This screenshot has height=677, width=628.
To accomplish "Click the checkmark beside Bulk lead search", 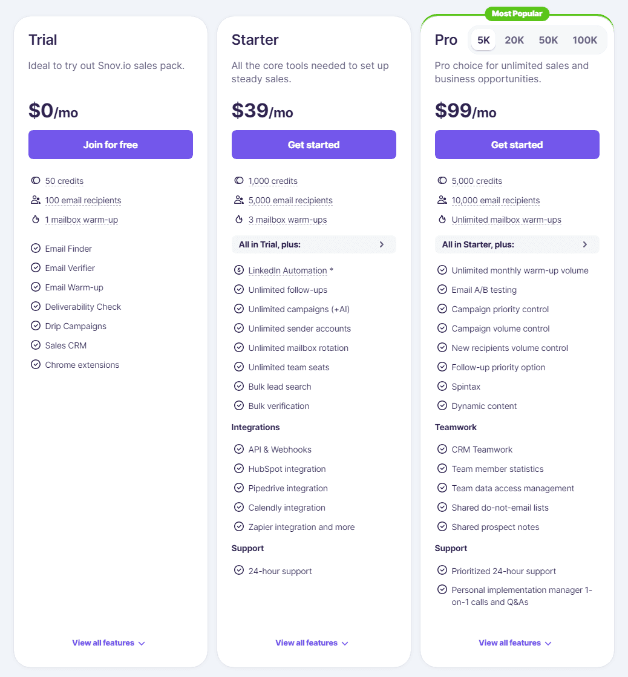I will pos(239,386).
